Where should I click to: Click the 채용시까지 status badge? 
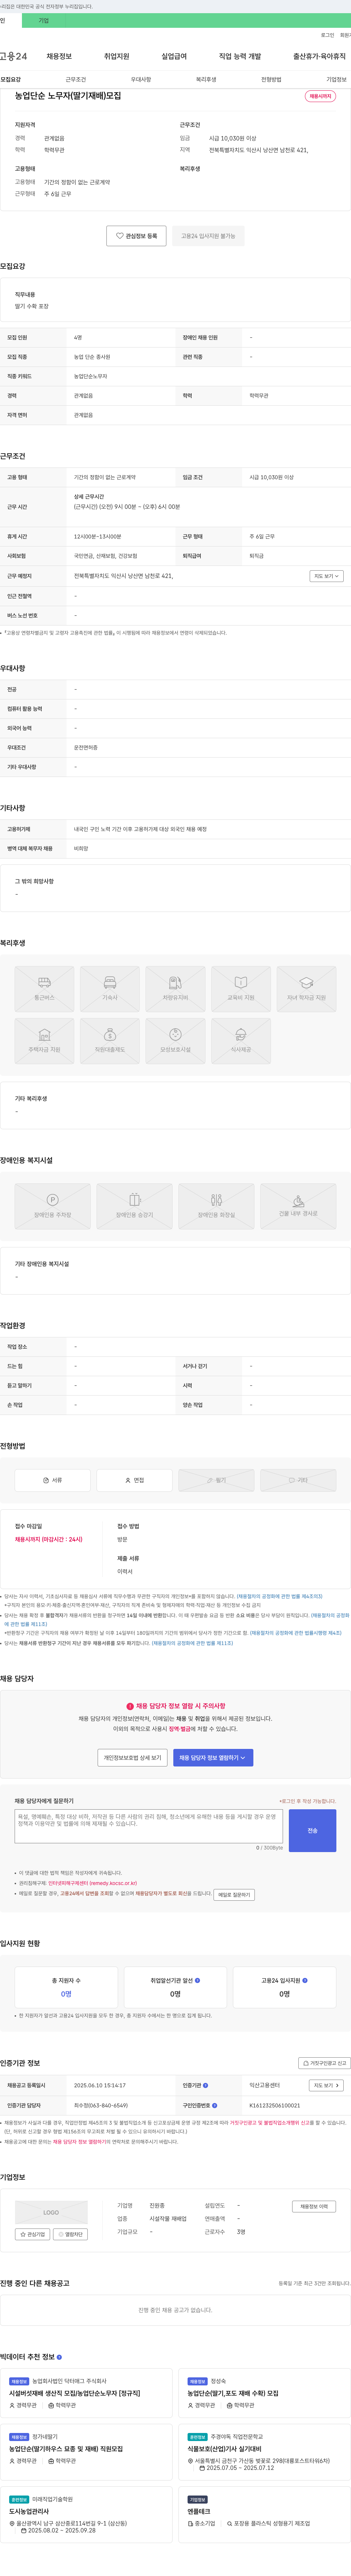point(320,96)
